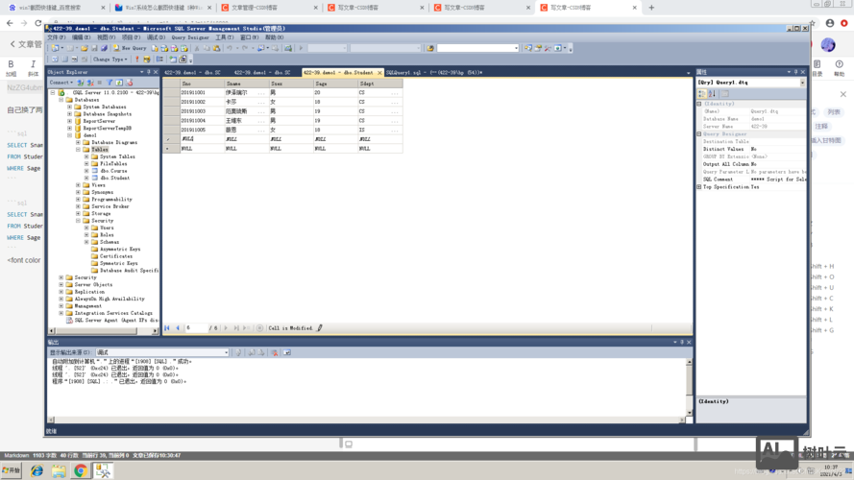The image size is (854, 480).
Task: Click the current row number input field
Action: pyautogui.click(x=195, y=328)
